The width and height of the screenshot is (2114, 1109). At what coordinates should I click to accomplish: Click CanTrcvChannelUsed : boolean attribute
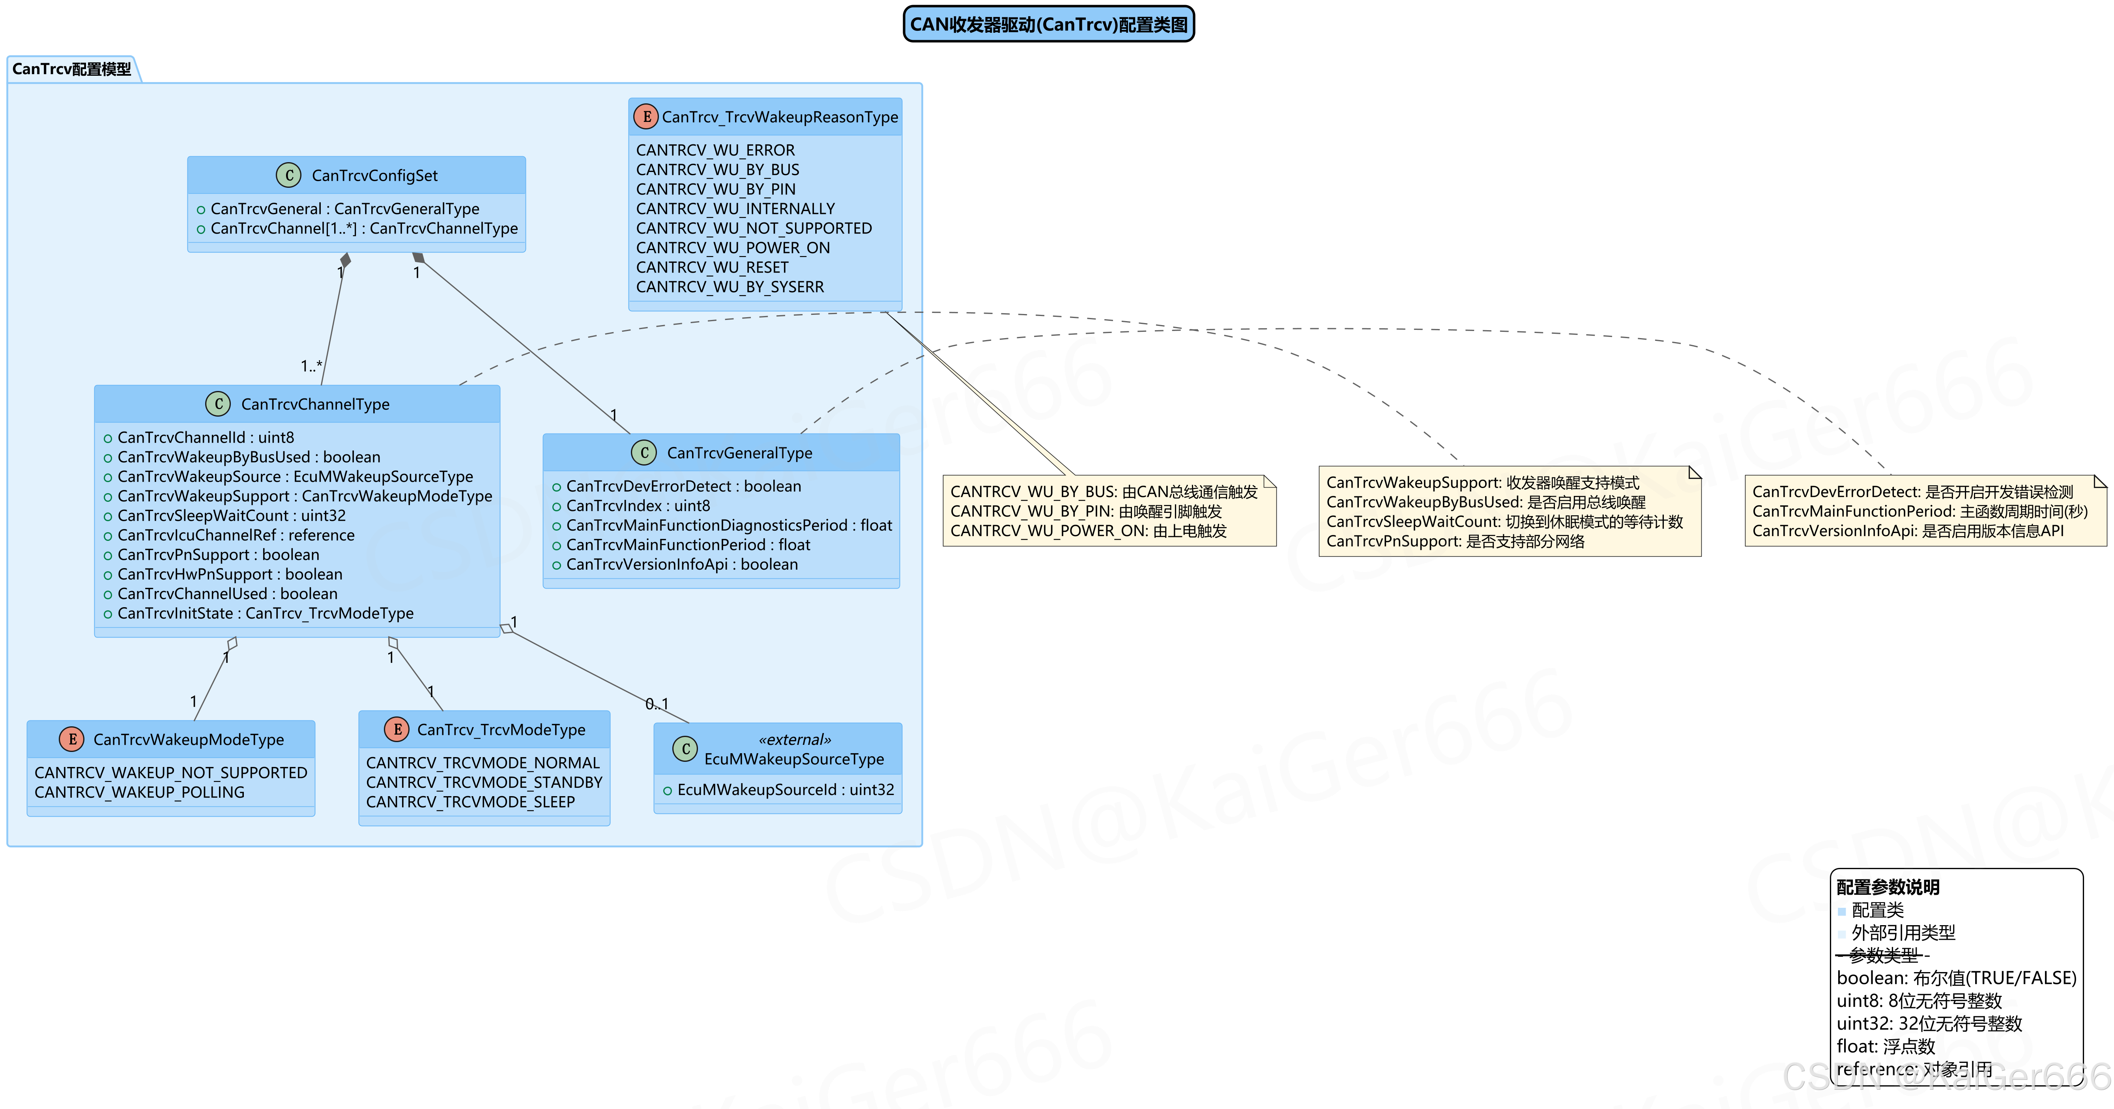coord(227,593)
